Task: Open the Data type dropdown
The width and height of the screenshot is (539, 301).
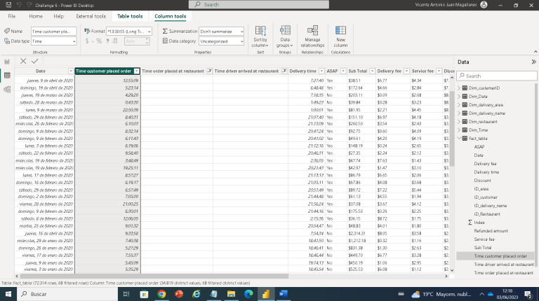Action: (x=53, y=41)
